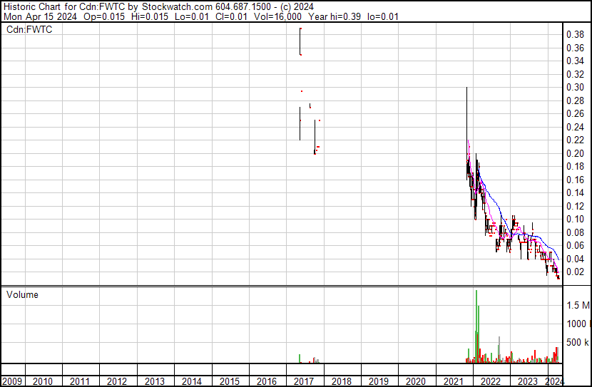Select the 2021 year label
This screenshot has width=592, height=387.
(x=453, y=381)
